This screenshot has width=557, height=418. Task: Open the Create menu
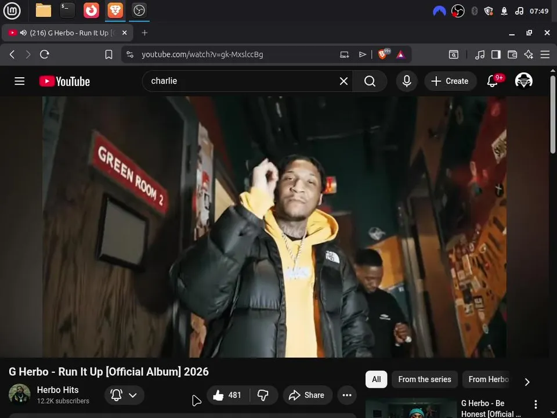(450, 81)
